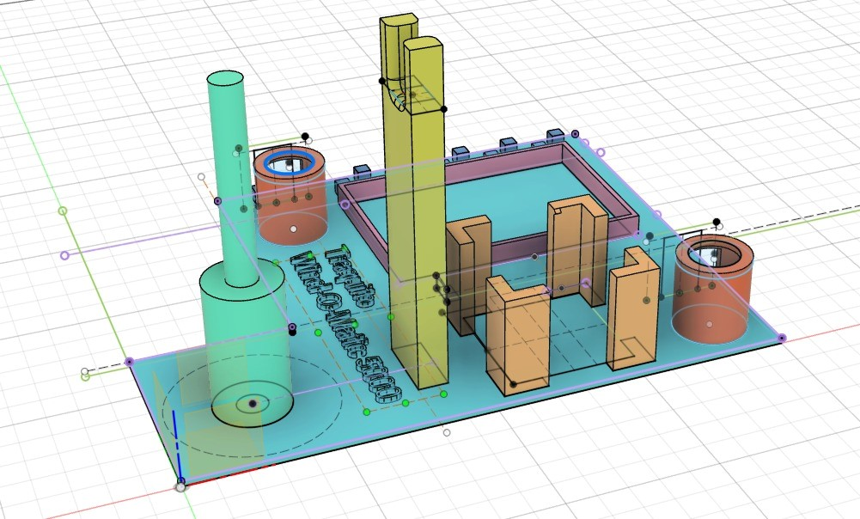Click the white center point on left orange cylinder
The height and width of the screenshot is (519, 860).
tap(294, 229)
